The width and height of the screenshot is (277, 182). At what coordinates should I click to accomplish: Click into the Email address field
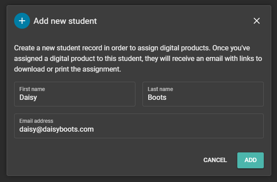tap(139, 126)
